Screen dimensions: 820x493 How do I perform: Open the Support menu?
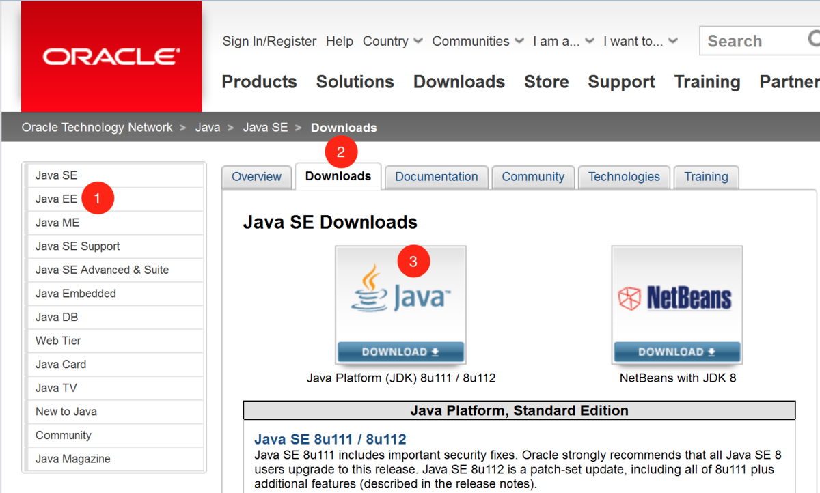(621, 82)
